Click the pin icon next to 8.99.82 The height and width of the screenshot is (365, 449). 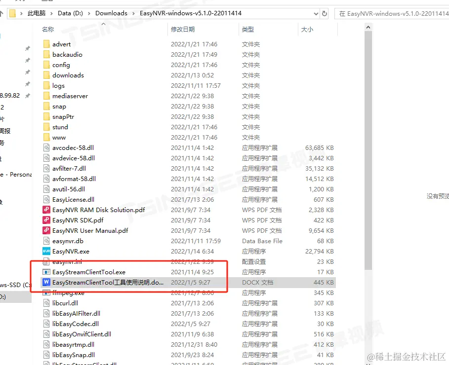27,96
